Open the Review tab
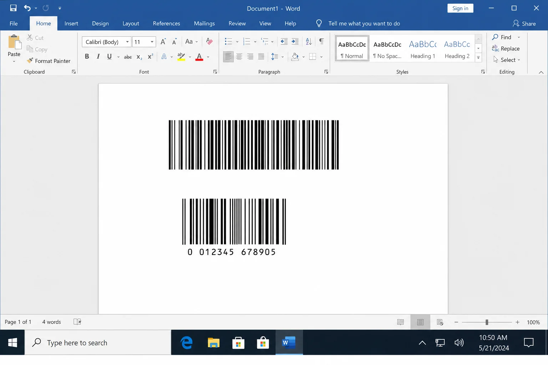This screenshot has width=548, height=365. click(x=237, y=24)
